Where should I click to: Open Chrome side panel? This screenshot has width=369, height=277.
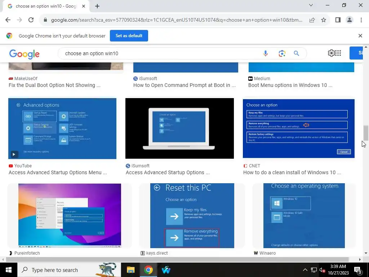click(x=338, y=20)
